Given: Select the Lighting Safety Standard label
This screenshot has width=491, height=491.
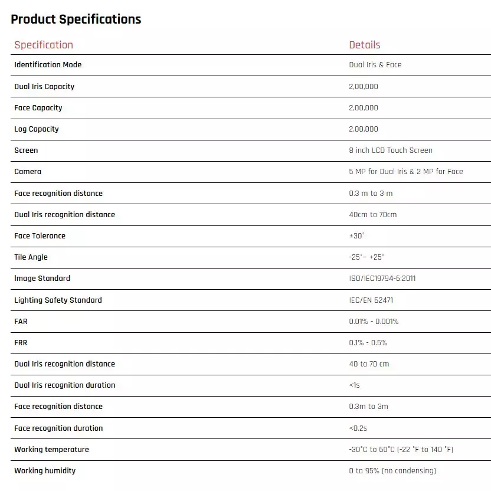Looking at the screenshot, I should [x=58, y=300].
